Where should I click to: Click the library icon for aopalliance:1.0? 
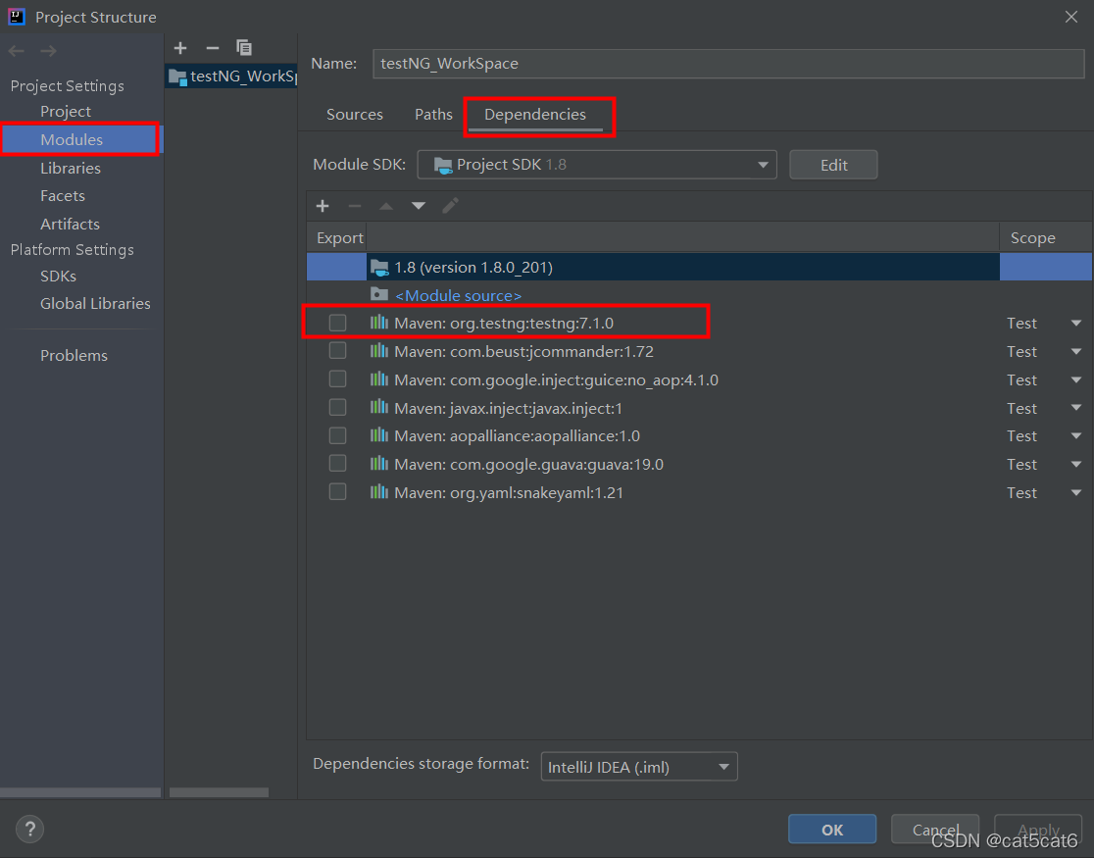[378, 435]
